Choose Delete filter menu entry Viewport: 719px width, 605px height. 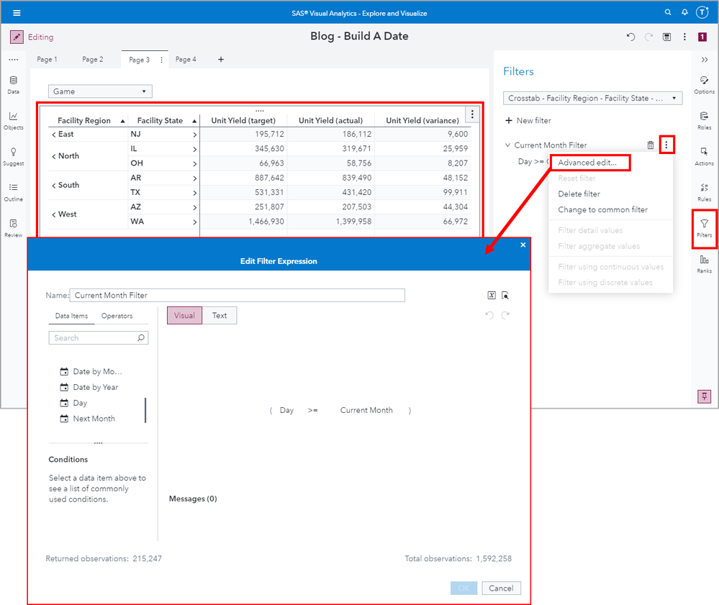(x=579, y=194)
